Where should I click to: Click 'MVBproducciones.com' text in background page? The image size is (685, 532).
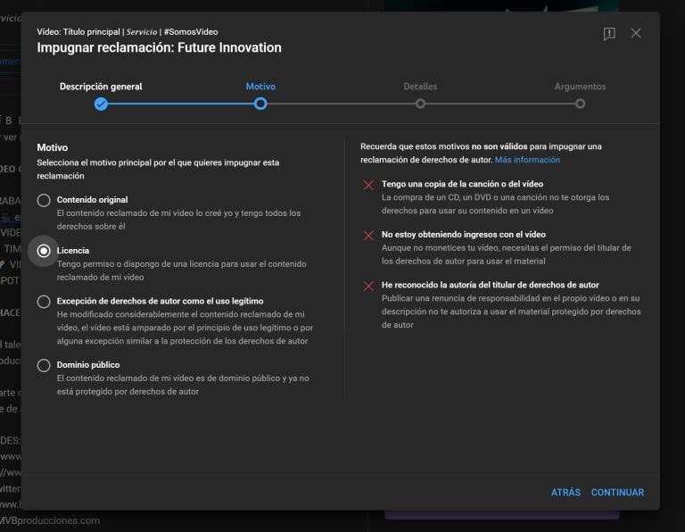[x=50, y=520]
